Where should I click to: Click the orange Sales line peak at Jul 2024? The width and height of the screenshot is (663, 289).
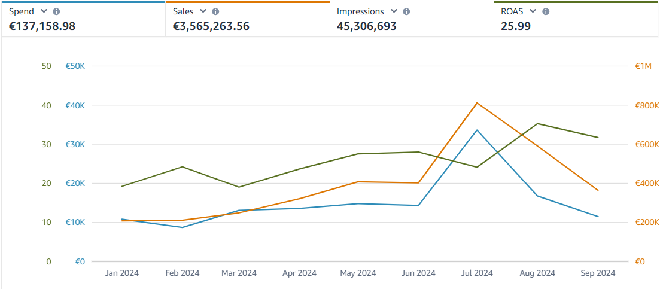coord(477,103)
